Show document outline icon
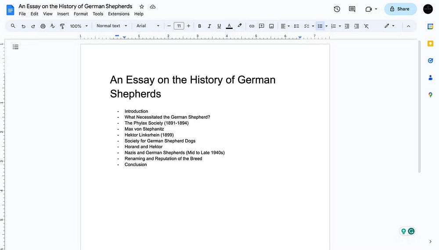Image resolution: width=439 pixels, height=250 pixels. tap(15, 47)
